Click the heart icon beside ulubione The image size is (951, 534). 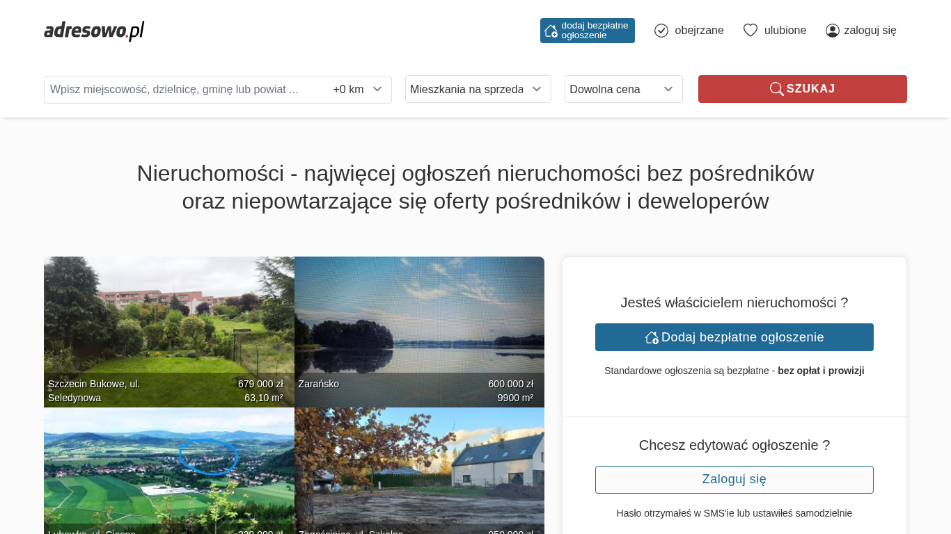pyautogui.click(x=750, y=31)
